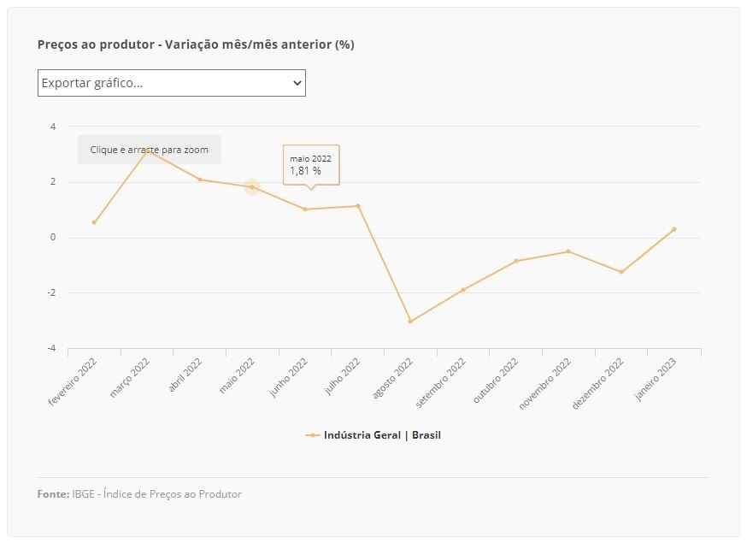This screenshot has height=543, width=747.
Task: Select the agosto 2022 lowest data point
Action: (x=410, y=322)
